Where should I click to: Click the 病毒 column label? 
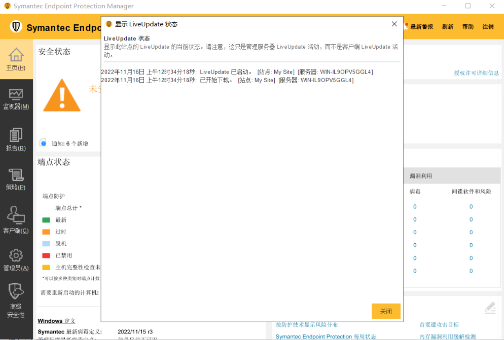tap(415, 192)
